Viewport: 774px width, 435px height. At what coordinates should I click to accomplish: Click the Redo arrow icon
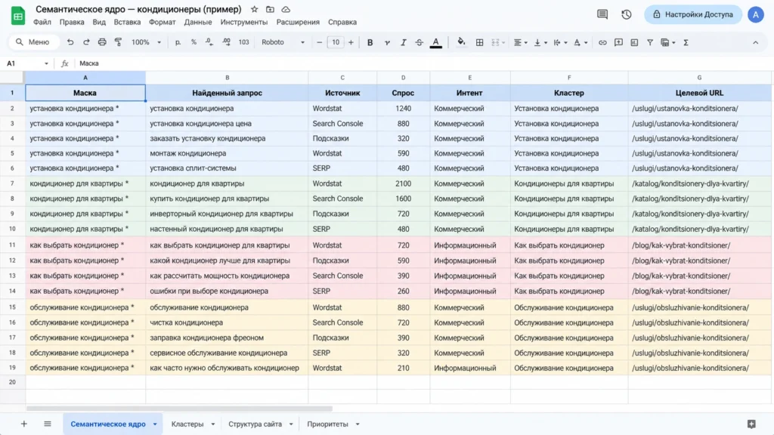pyautogui.click(x=86, y=42)
